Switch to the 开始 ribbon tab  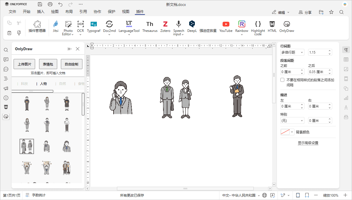coord(27,12)
